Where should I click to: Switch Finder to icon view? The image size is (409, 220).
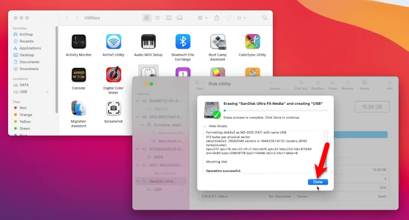(147, 18)
